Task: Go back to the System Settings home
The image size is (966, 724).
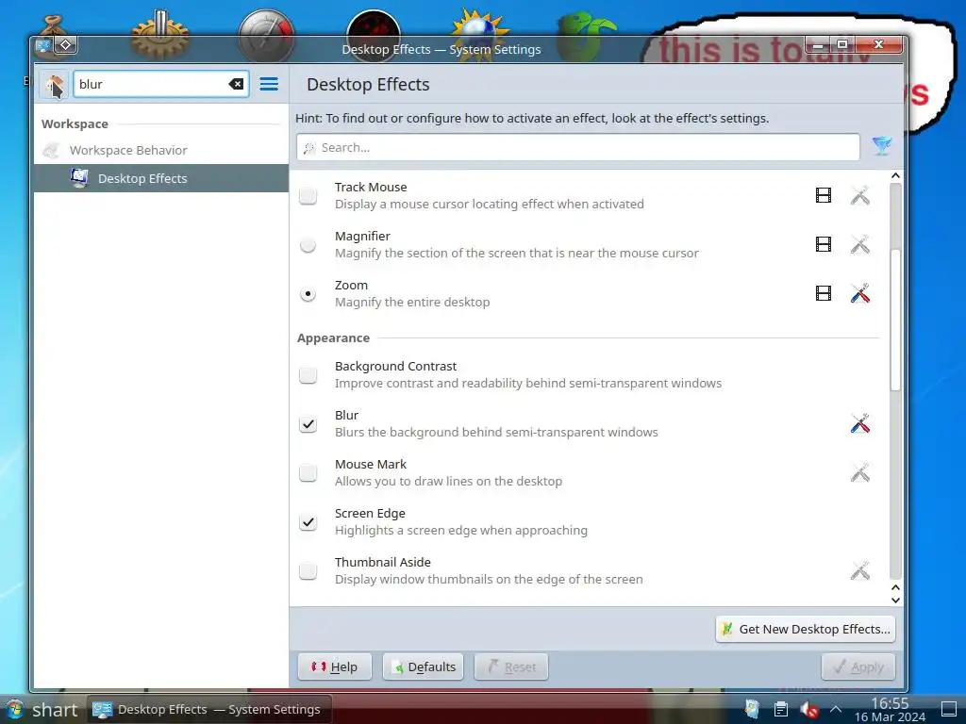Action: click(54, 84)
